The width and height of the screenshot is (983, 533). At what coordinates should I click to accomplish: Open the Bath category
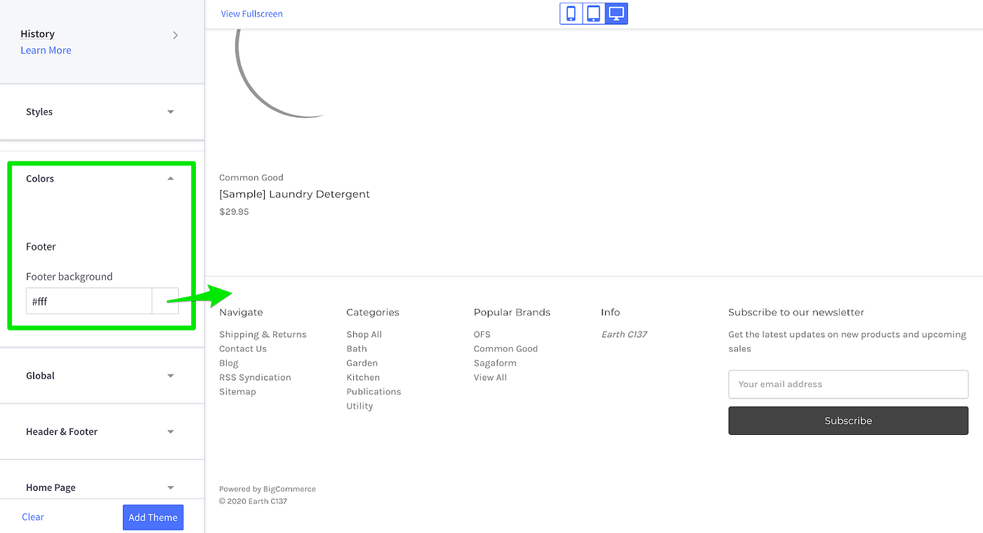(x=357, y=349)
